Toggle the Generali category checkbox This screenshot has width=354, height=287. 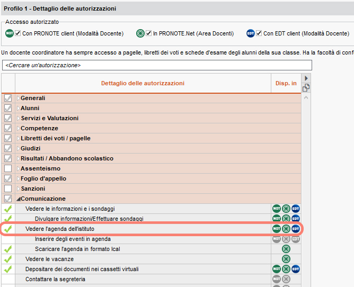pyautogui.click(x=8, y=98)
